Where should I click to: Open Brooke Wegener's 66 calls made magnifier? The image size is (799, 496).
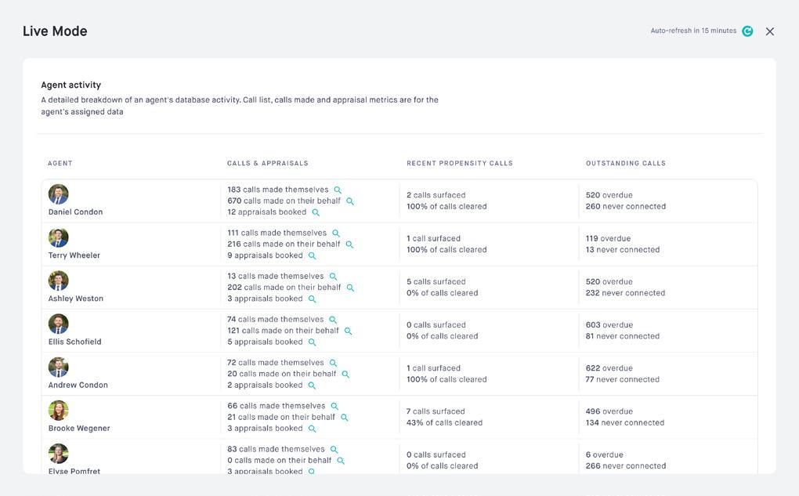[x=334, y=406]
